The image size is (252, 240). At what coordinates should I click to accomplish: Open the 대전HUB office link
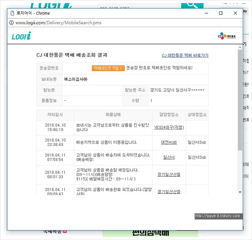[169, 142]
